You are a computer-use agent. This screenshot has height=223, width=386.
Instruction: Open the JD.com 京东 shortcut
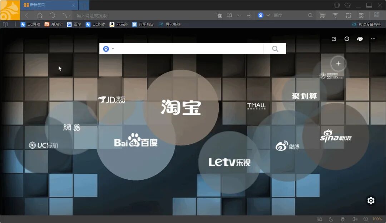pos(112,100)
